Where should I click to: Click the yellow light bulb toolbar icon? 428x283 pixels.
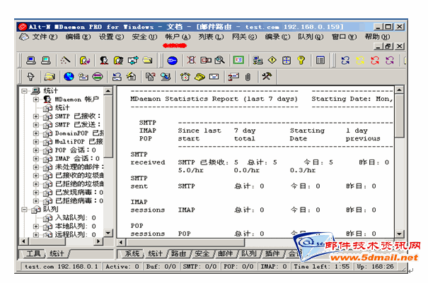point(301,61)
